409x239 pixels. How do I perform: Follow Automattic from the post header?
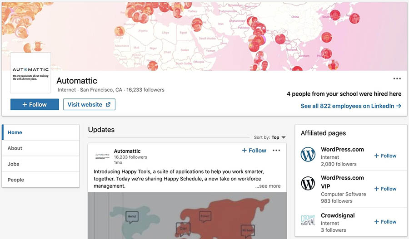pos(254,151)
